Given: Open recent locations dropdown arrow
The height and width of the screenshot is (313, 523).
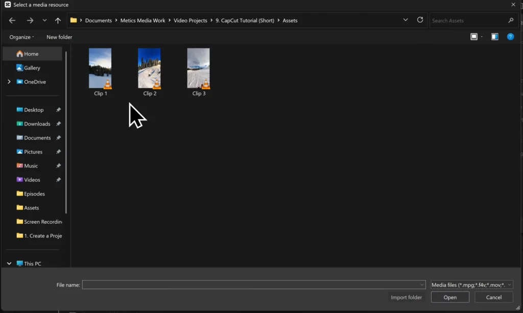Looking at the screenshot, I should 44,20.
